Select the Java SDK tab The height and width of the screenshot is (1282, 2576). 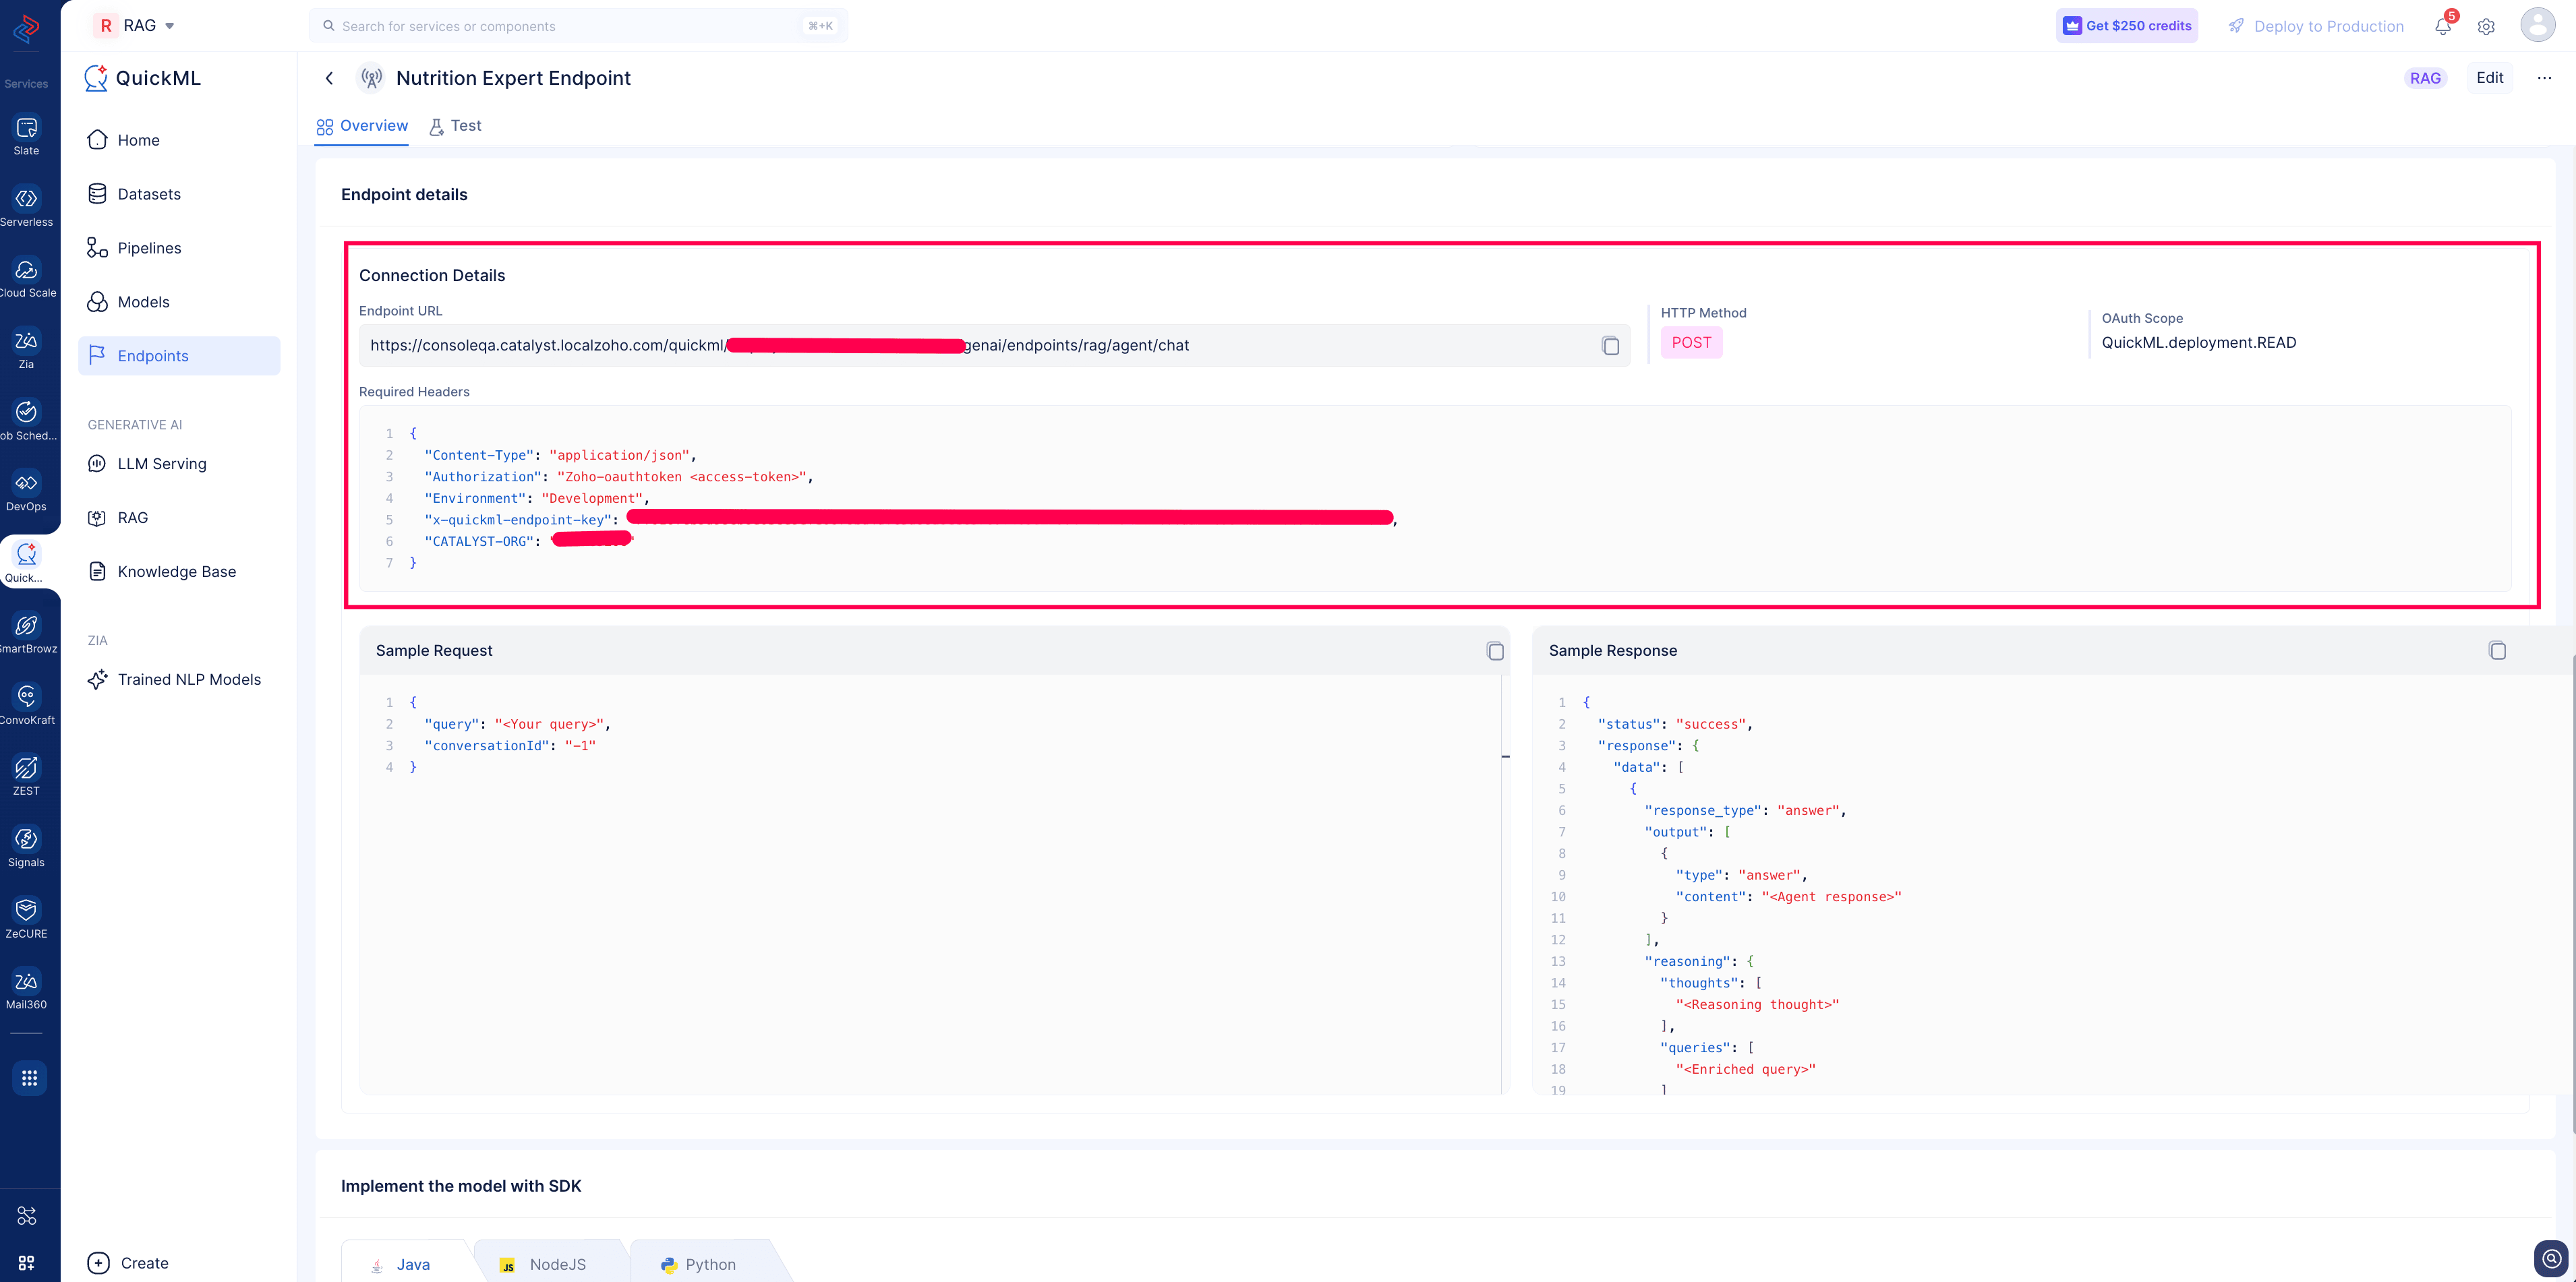pos(403,1264)
